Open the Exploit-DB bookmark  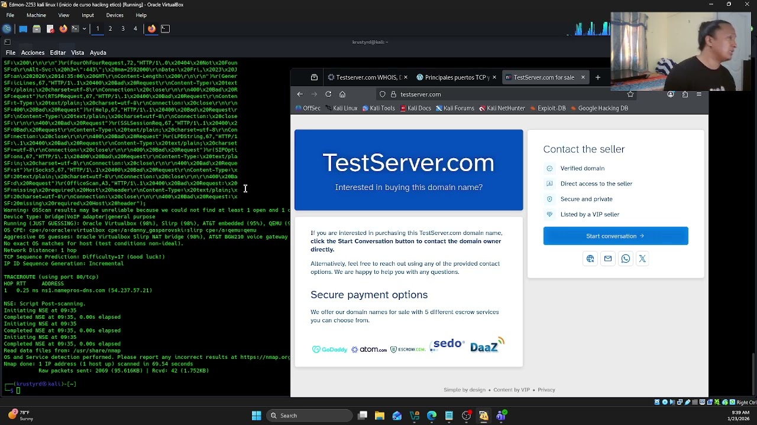[548, 108]
